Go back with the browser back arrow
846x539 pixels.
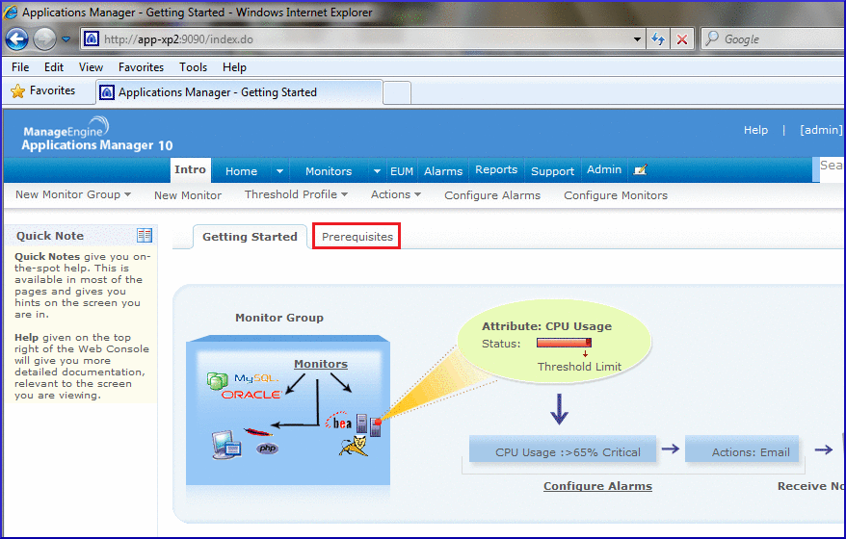pos(16,39)
